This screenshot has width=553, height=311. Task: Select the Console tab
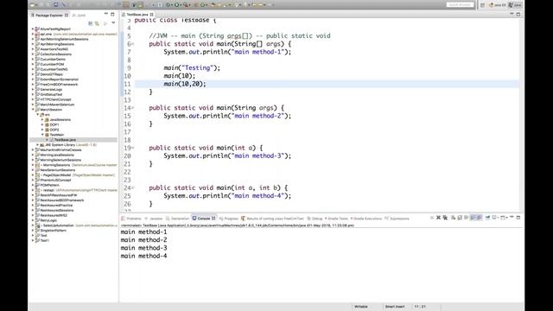point(204,219)
